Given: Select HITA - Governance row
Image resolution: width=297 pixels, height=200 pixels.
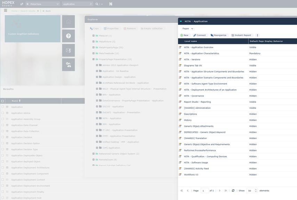Looking at the screenshot, I should (194, 96).
